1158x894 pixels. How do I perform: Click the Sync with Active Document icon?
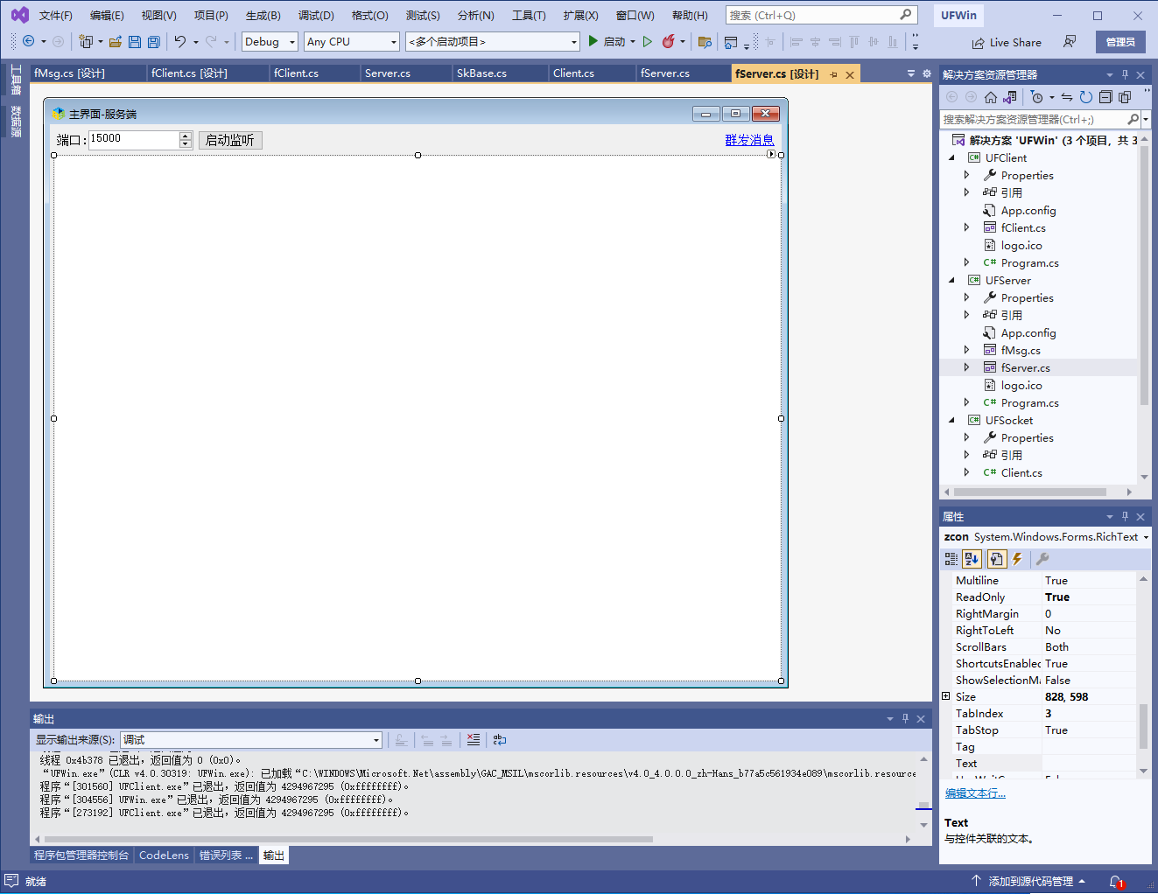[1067, 97]
